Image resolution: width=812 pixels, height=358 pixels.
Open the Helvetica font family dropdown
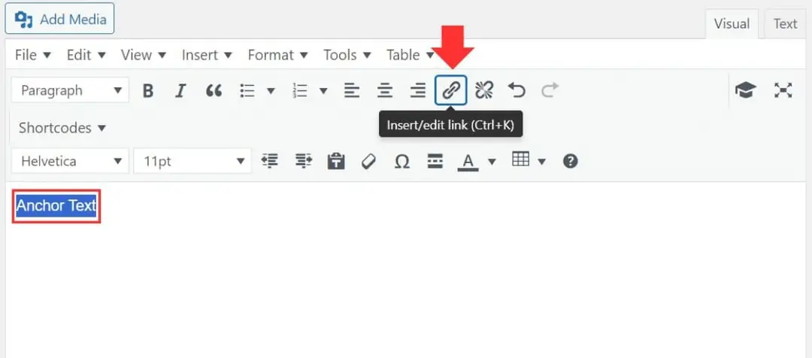coord(70,162)
